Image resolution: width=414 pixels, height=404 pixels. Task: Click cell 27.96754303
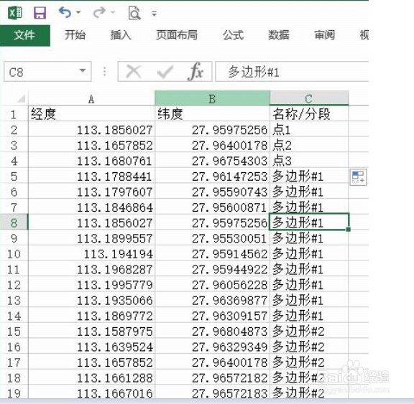[x=212, y=161]
